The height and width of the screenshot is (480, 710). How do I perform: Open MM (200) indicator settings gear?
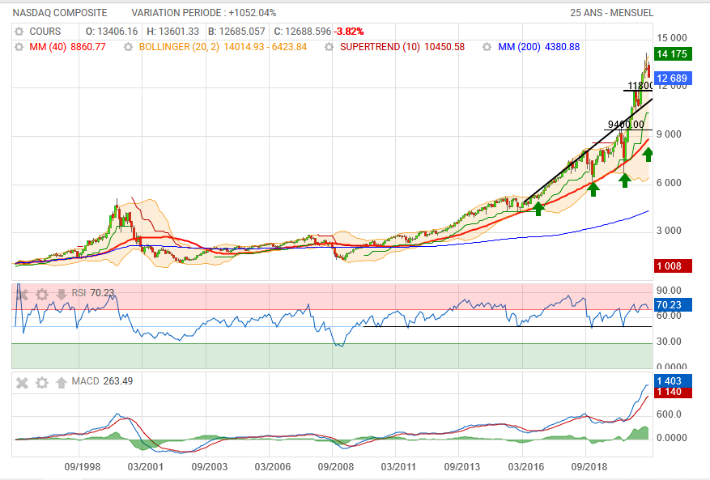click(x=487, y=47)
